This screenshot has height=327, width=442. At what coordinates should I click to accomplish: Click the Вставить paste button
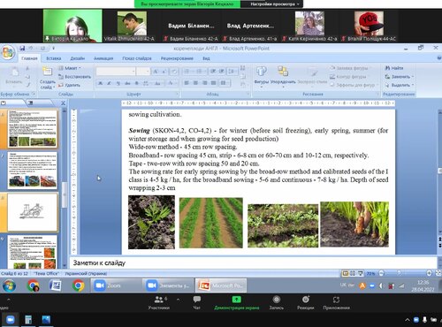click(x=14, y=76)
